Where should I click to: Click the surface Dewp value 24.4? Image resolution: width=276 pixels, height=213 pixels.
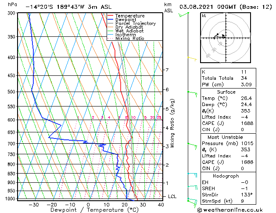pos(247,105)
